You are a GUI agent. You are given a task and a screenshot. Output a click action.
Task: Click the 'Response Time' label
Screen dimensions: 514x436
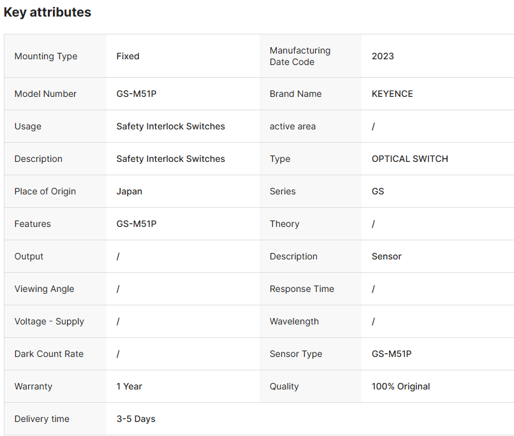coord(302,289)
